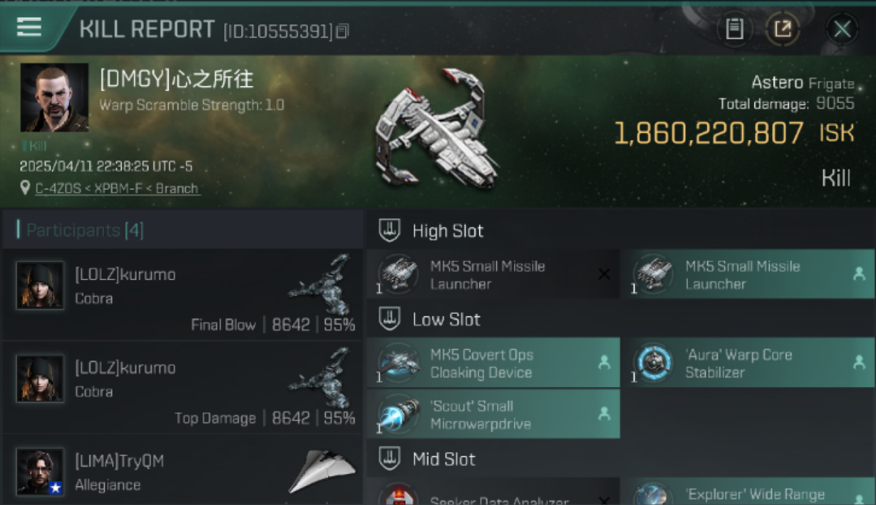
Task: Open the clipboard report icon
Action: click(734, 29)
